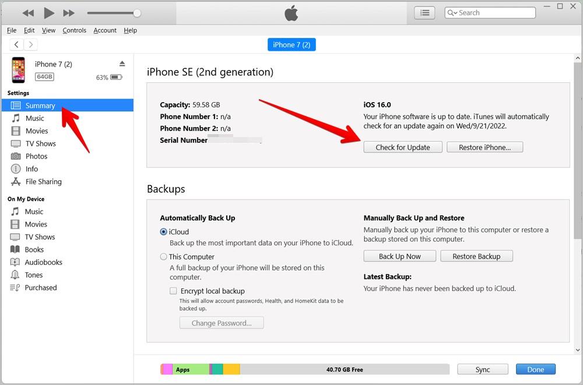Click the Apple logo in header
This screenshot has height=385, width=583.
click(291, 13)
